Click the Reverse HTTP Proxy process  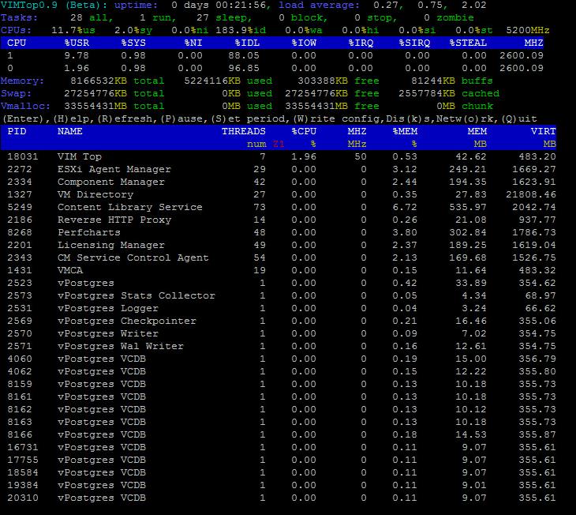coord(114,220)
